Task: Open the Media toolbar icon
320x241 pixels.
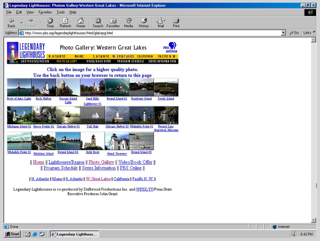Action: (x=128, y=21)
